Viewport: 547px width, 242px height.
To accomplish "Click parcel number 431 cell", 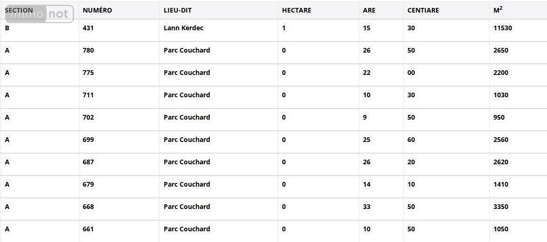I will click(89, 28).
